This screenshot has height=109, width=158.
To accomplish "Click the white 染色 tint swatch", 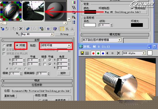I will click(x=90, y=25).
